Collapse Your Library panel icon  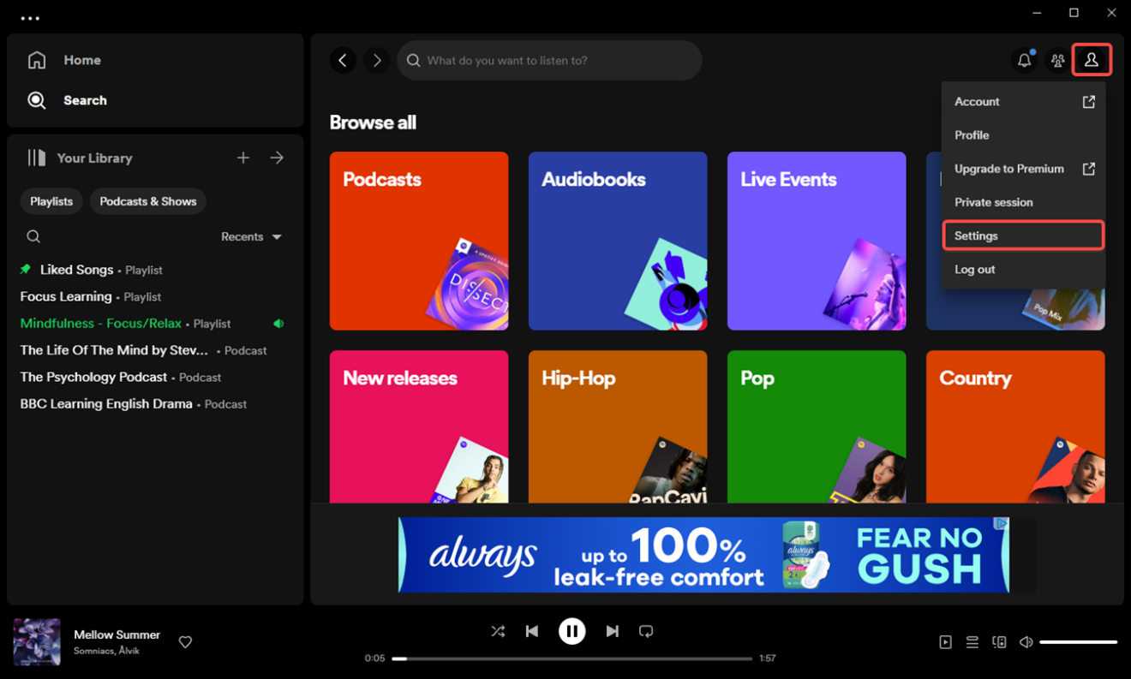36,158
